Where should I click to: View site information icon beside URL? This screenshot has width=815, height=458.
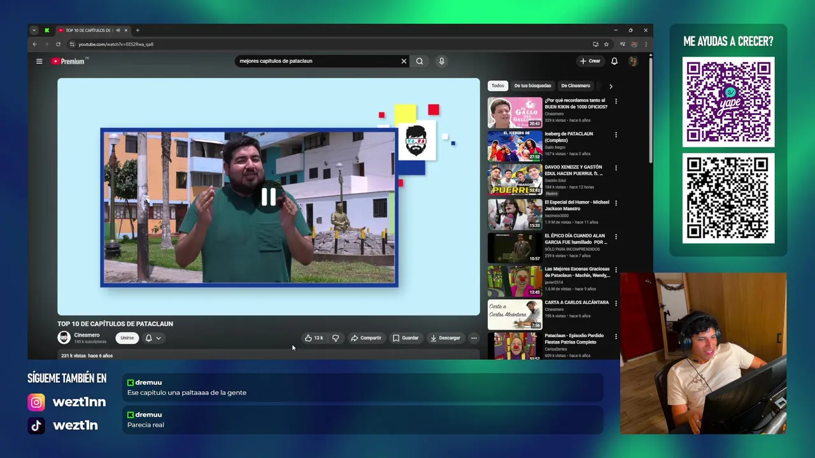click(x=72, y=44)
